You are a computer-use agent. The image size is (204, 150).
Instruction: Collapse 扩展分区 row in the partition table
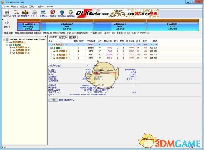(49, 48)
